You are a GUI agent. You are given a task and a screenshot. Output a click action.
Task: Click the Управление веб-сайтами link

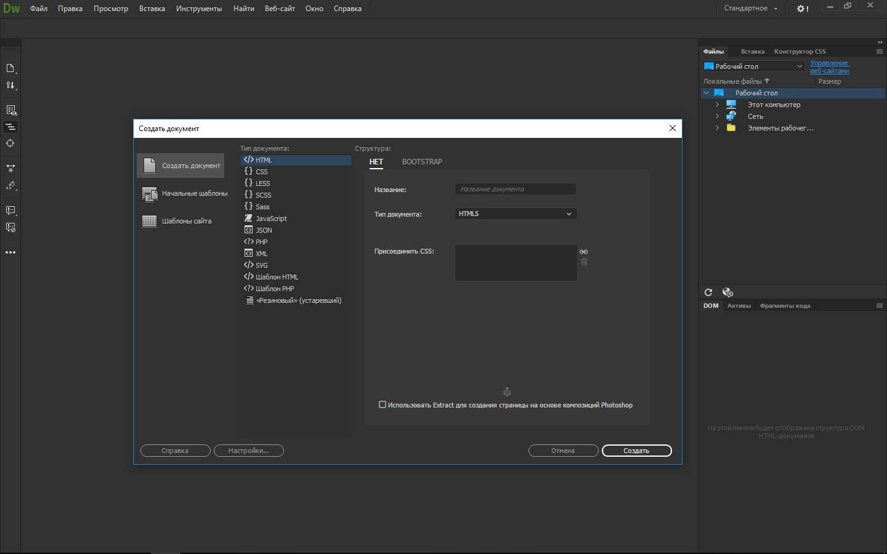[830, 66]
